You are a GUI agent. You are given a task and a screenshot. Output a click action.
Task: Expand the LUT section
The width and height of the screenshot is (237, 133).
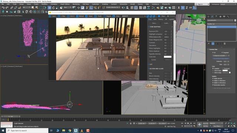151,64
